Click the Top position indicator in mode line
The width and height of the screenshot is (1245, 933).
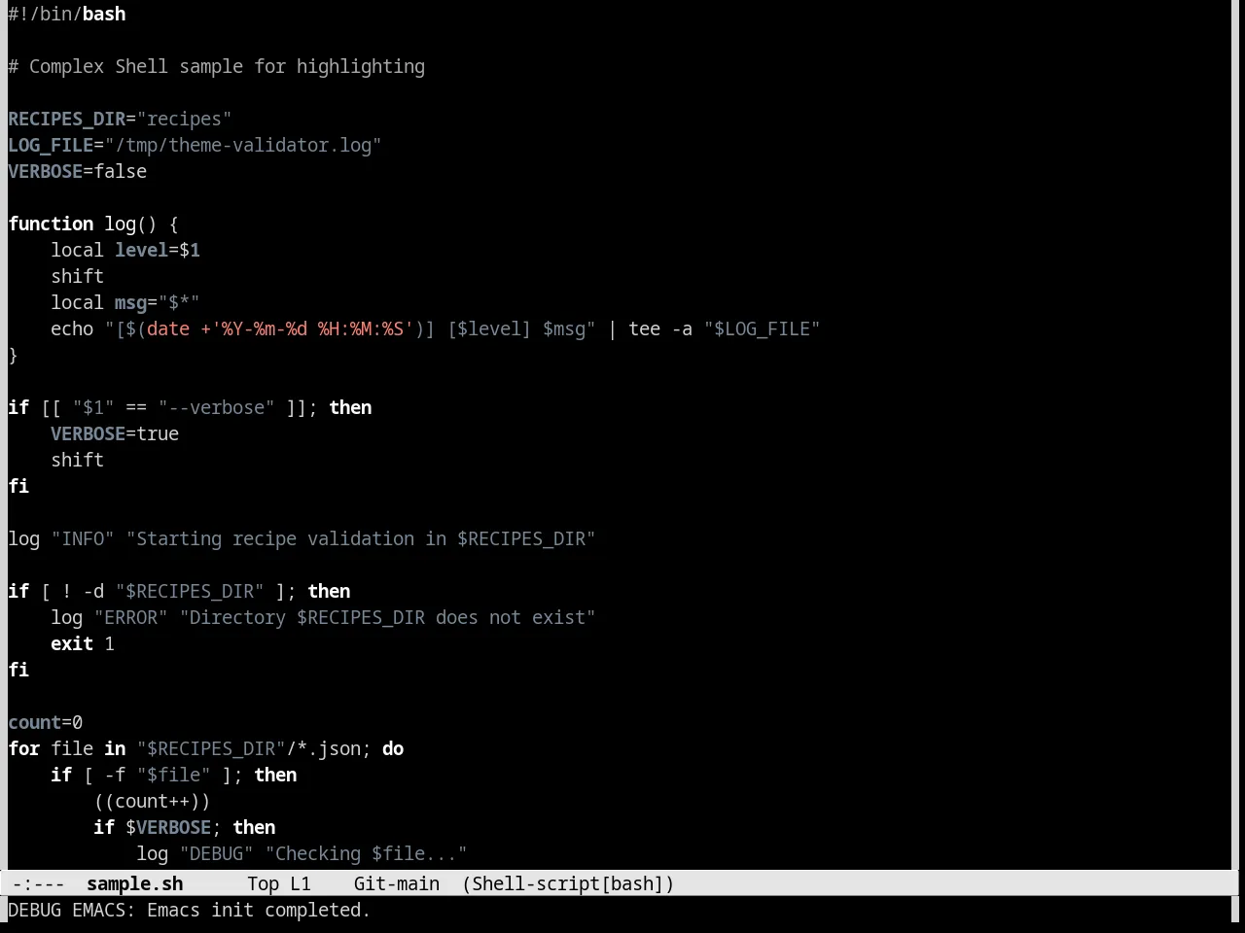[x=263, y=883]
